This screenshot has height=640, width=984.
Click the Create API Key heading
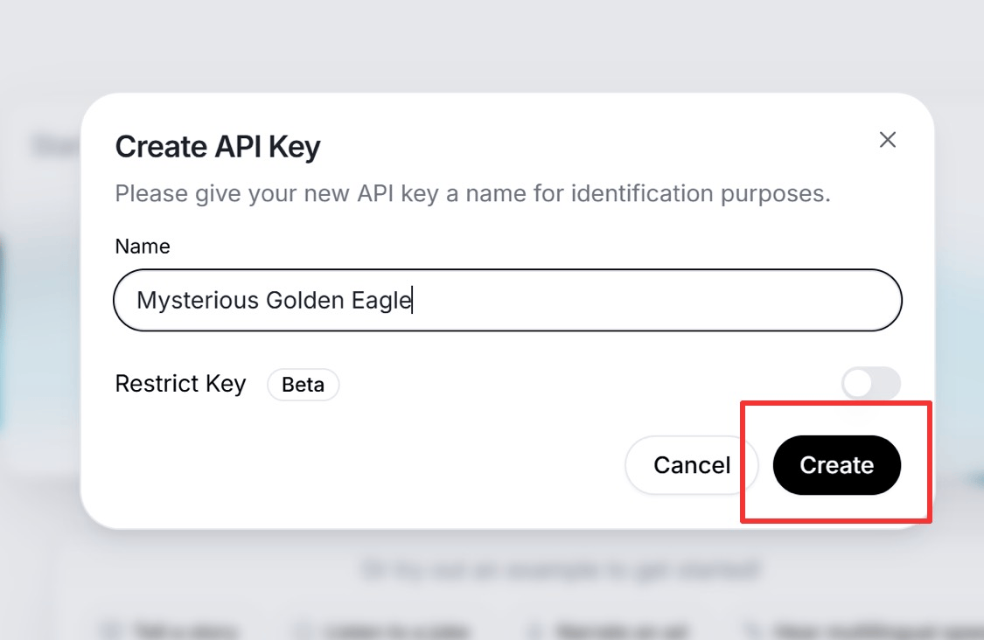(x=218, y=147)
